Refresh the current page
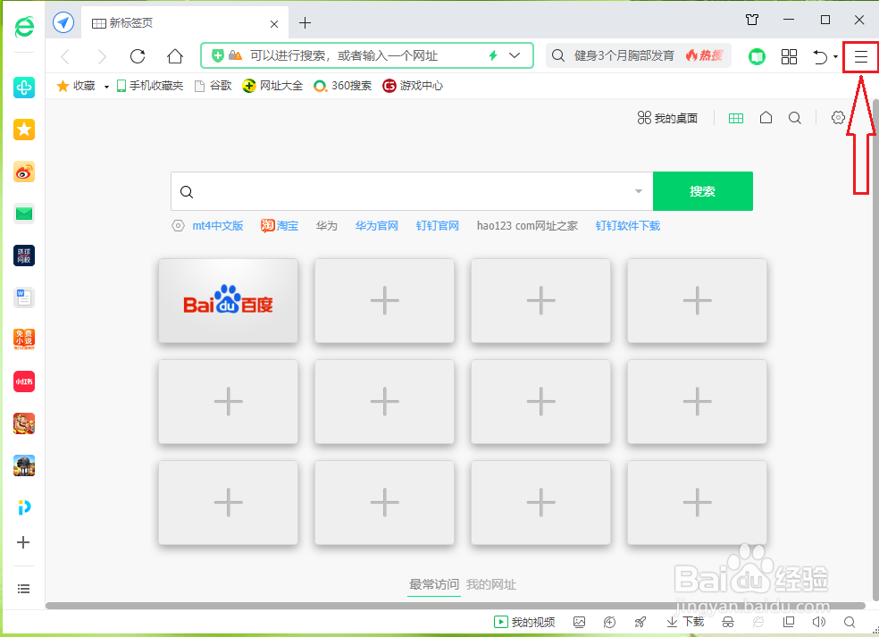 [137, 55]
